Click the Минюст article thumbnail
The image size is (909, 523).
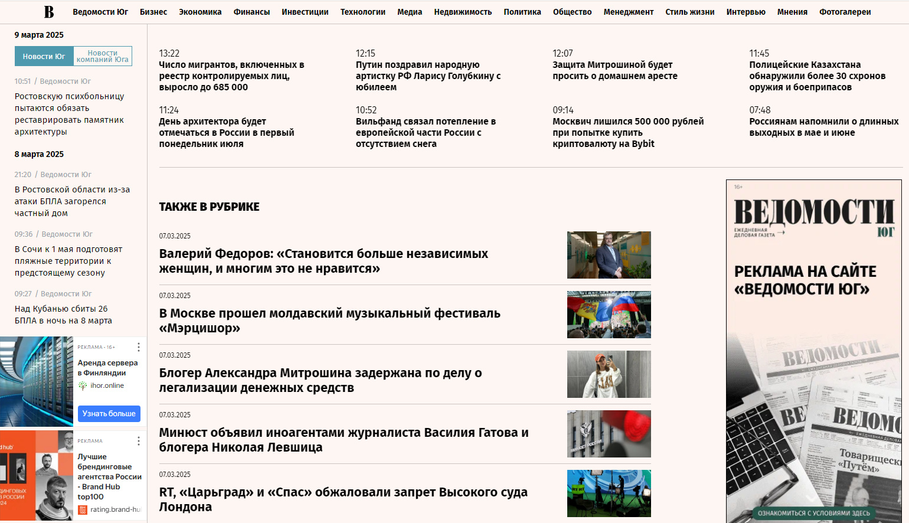(609, 434)
